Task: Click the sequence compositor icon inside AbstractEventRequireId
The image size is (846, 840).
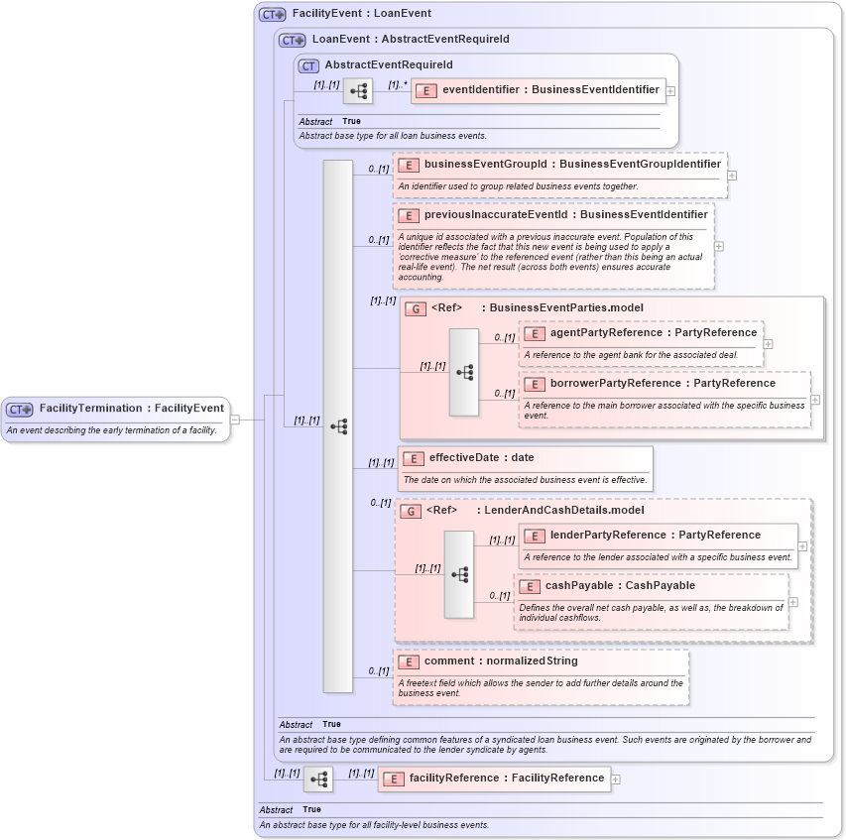Action: [357, 90]
